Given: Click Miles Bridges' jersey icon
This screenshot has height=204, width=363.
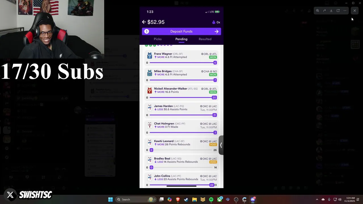Looking at the screenshot, I should coord(149,73).
